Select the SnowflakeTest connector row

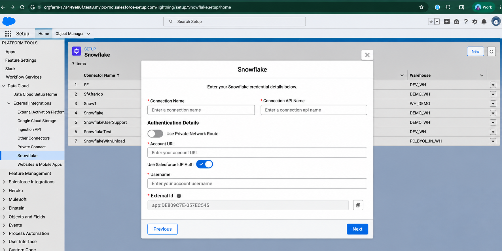click(98, 132)
